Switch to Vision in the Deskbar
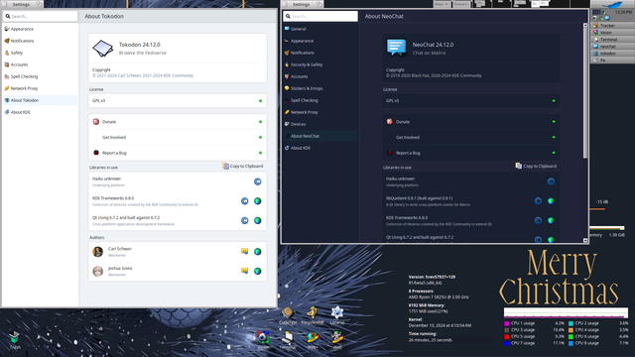 (x=613, y=33)
